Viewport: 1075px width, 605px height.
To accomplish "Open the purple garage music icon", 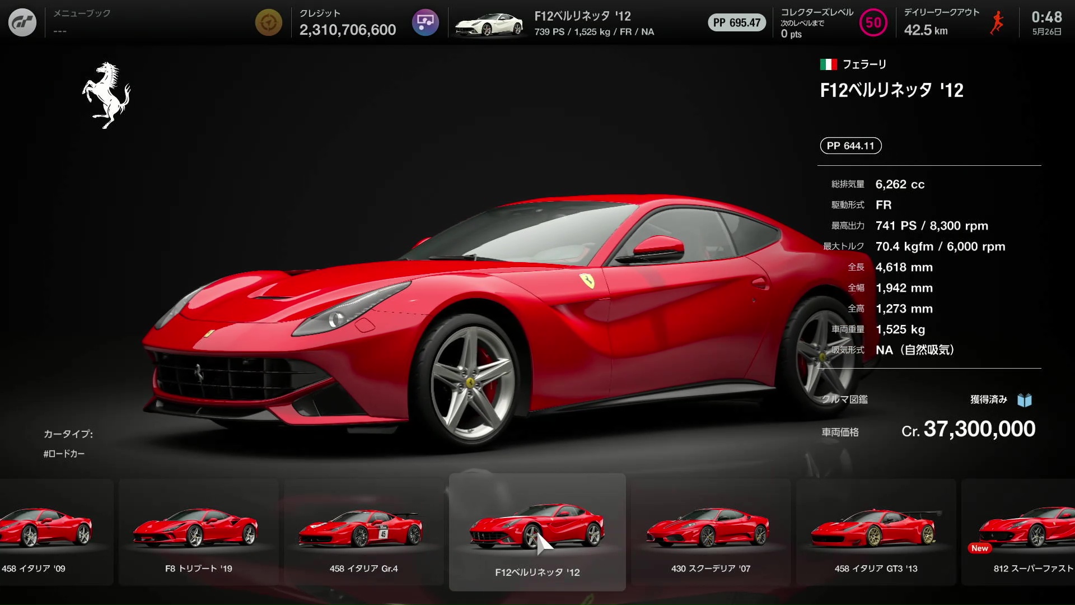I will [426, 22].
